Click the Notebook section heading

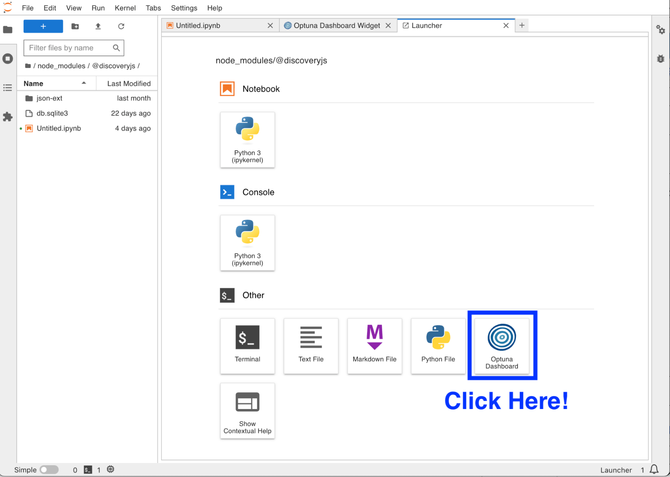pyautogui.click(x=261, y=89)
